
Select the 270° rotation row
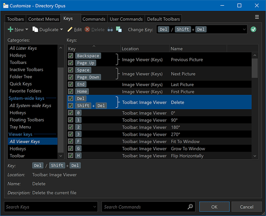[x=159, y=134]
